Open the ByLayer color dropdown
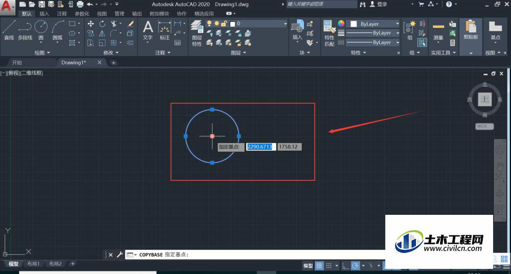 tap(397, 24)
